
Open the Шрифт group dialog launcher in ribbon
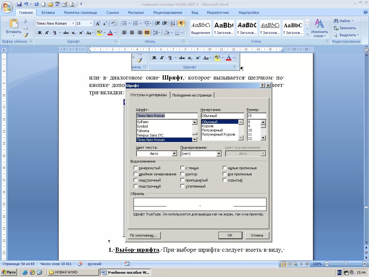coord(116,41)
